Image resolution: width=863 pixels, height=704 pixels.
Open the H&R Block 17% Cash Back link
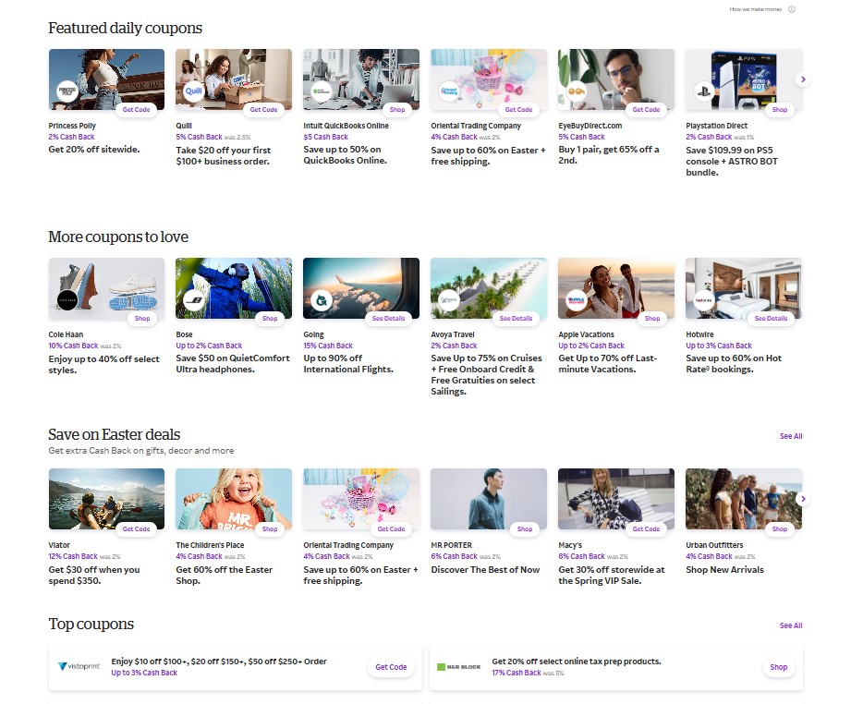coord(517,673)
